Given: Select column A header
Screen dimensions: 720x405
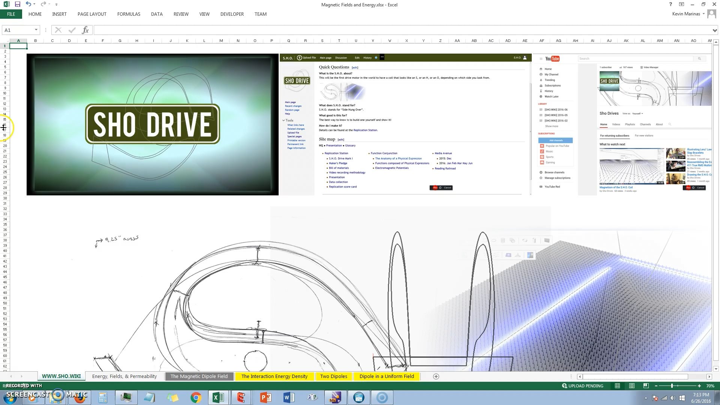Looking at the screenshot, I should [18, 40].
